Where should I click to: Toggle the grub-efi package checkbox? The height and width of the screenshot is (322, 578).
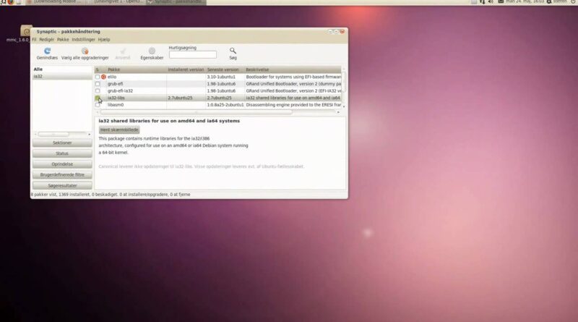pyautogui.click(x=98, y=84)
